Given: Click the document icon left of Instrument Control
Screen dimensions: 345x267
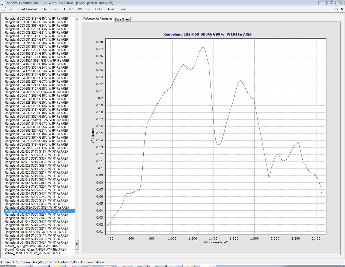Looking at the screenshot, I should [4, 9].
